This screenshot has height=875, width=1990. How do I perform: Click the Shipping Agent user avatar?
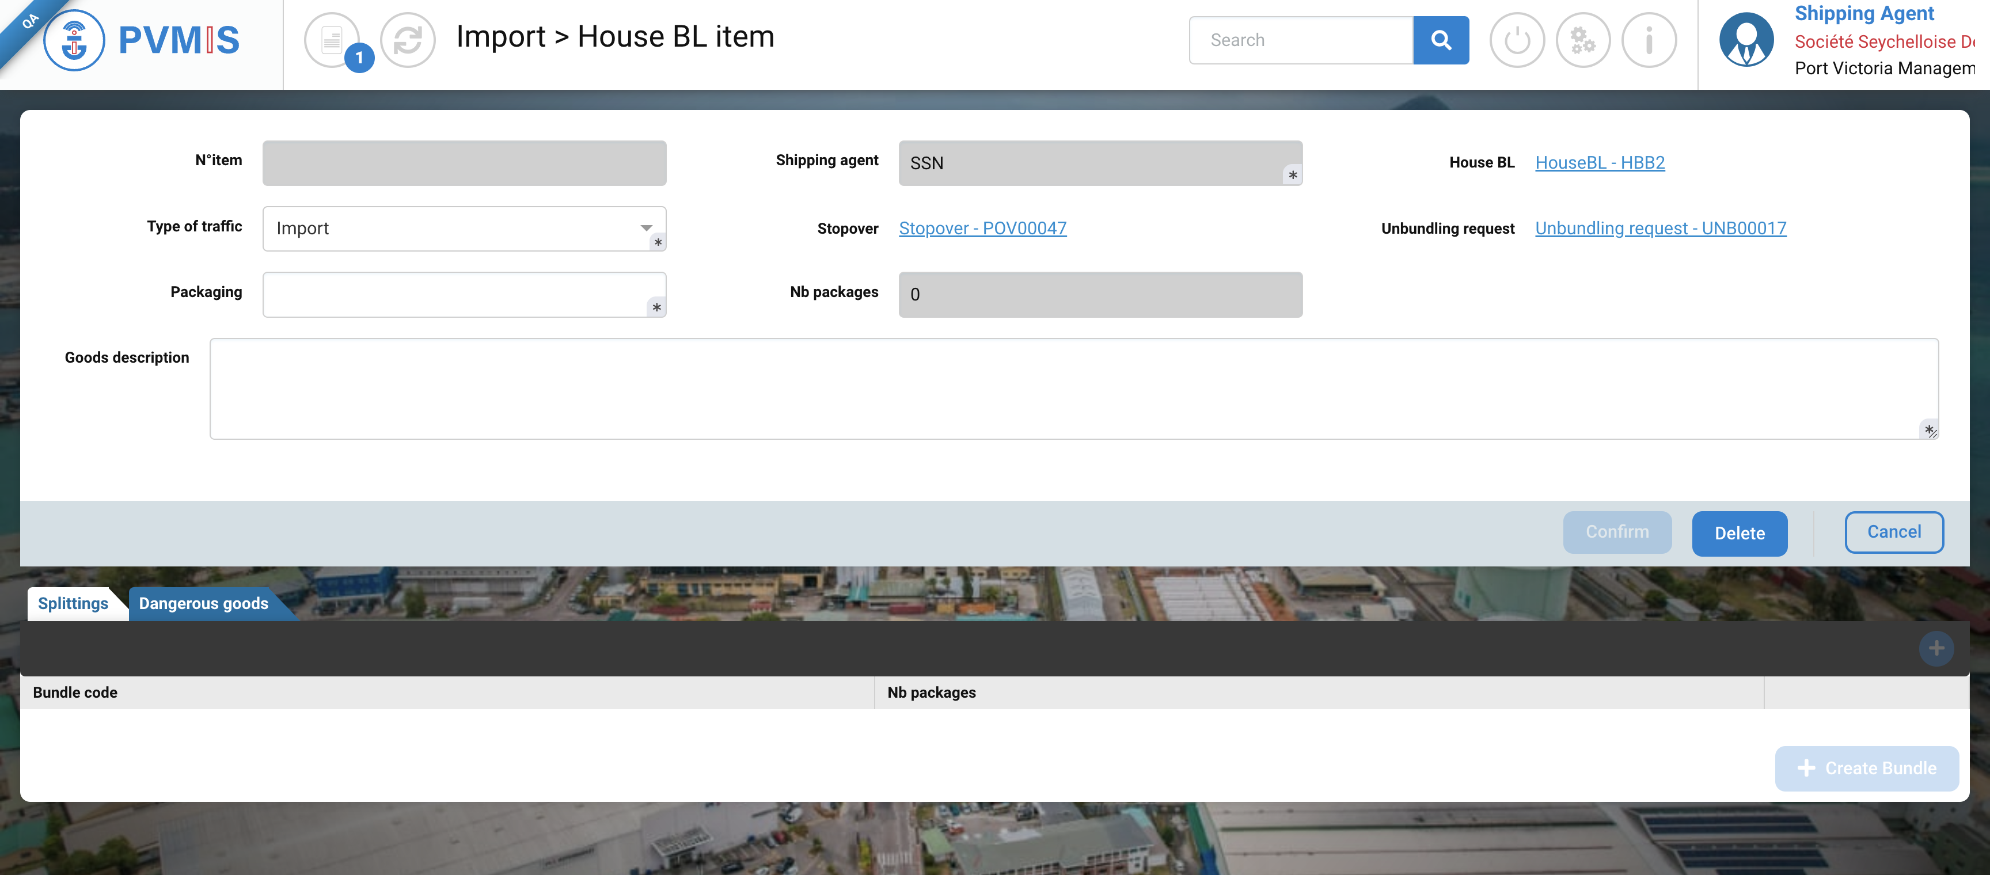tap(1746, 40)
